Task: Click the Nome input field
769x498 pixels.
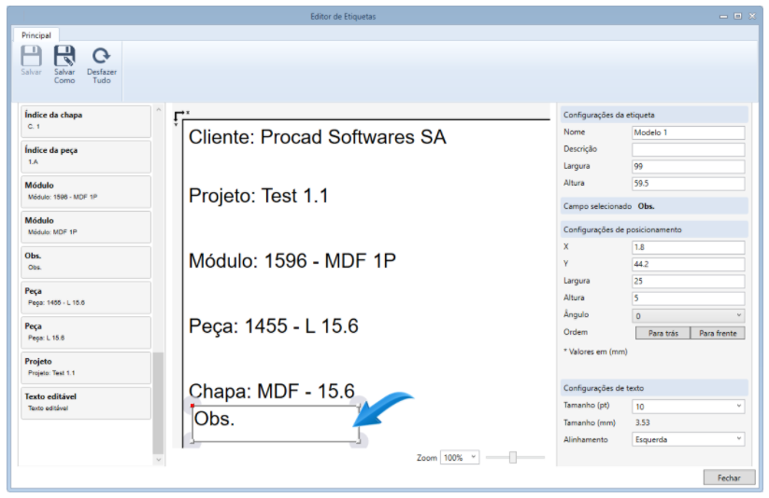Action: (688, 132)
